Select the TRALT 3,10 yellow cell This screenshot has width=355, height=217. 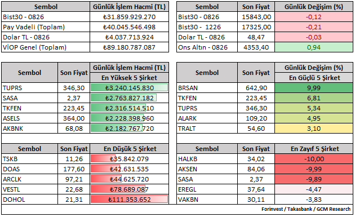pyautogui.click(x=314, y=129)
